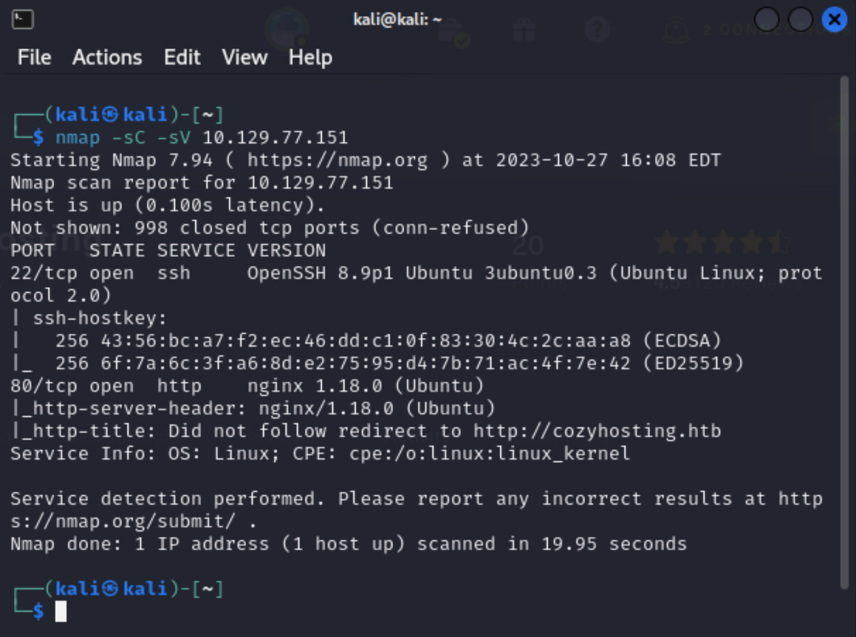The height and width of the screenshot is (637, 856).
Task: Open the Edit menu
Action: pyautogui.click(x=182, y=57)
